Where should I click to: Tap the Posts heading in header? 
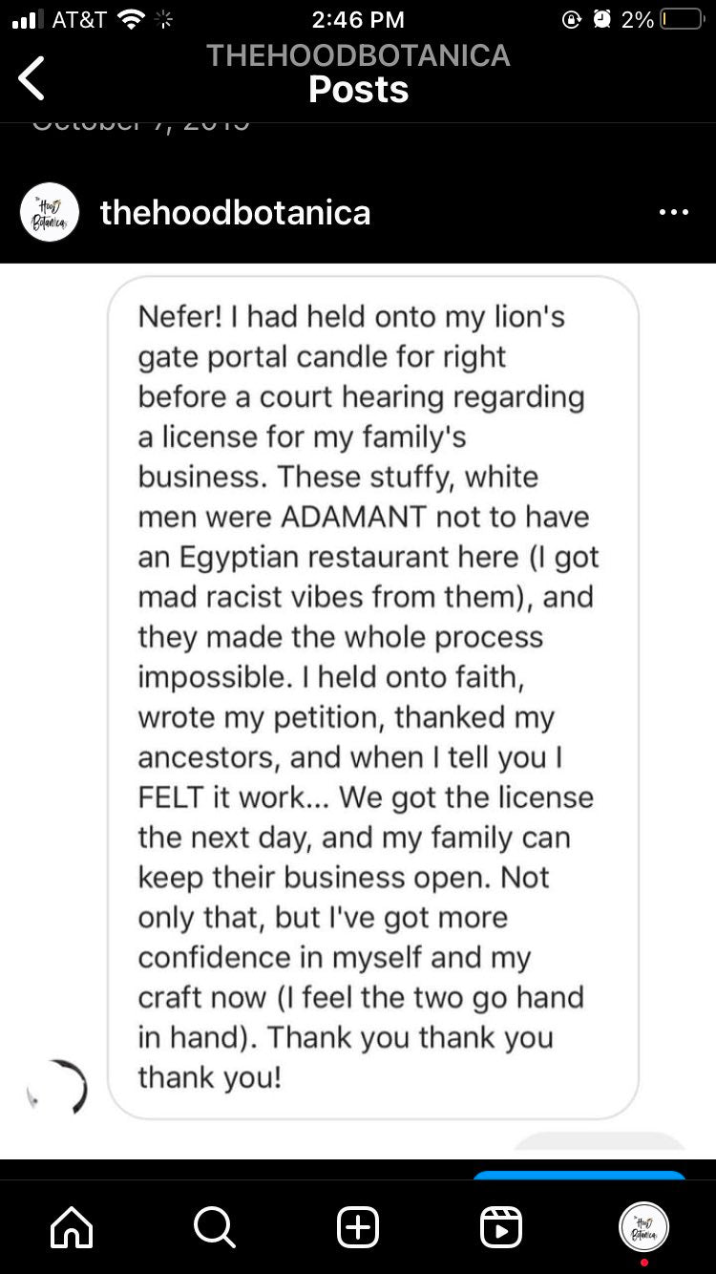[358, 89]
